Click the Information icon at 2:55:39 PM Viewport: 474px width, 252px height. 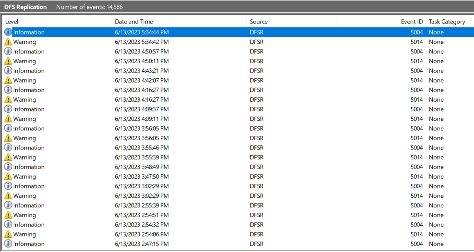coord(8,205)
